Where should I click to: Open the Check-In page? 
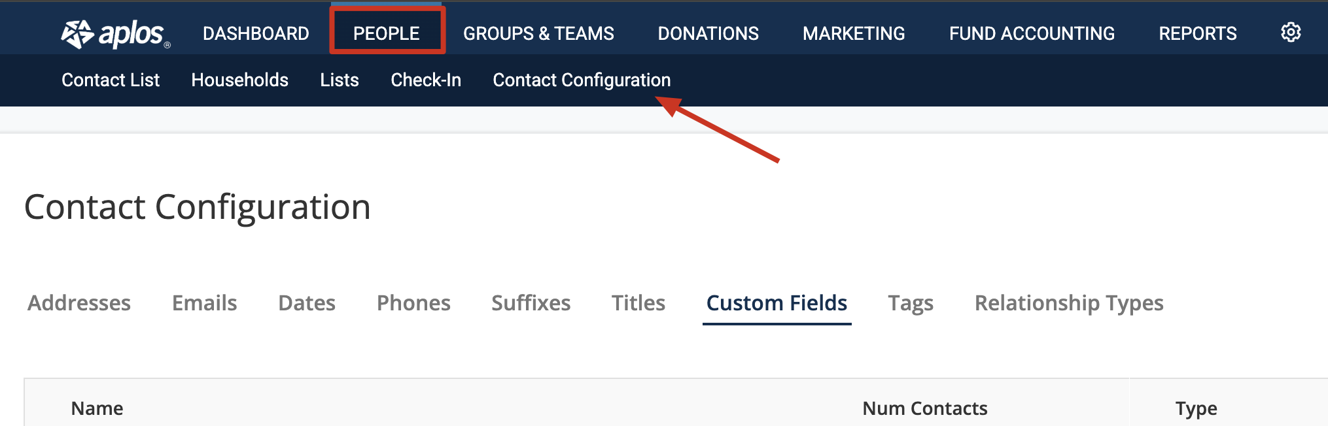426,80
